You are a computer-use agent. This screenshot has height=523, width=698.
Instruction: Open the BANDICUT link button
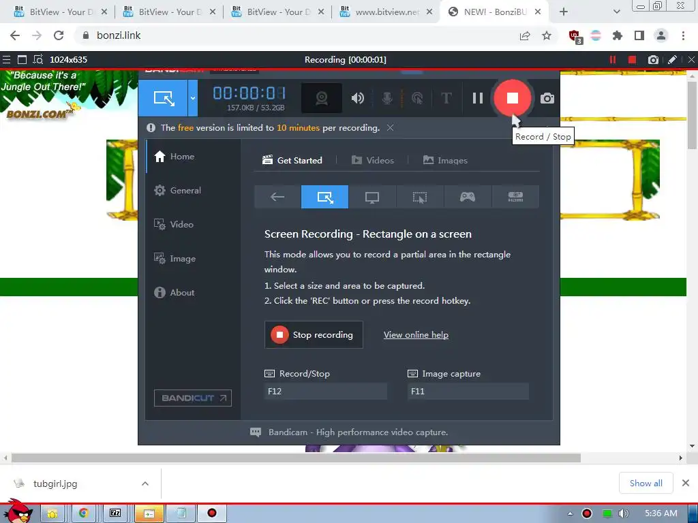(x=193, y=398)
